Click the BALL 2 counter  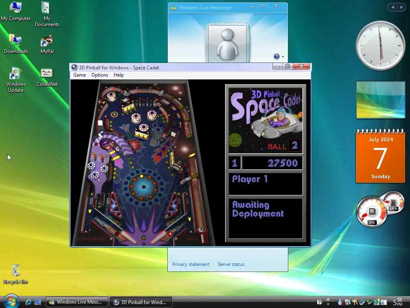pos(284,146)
